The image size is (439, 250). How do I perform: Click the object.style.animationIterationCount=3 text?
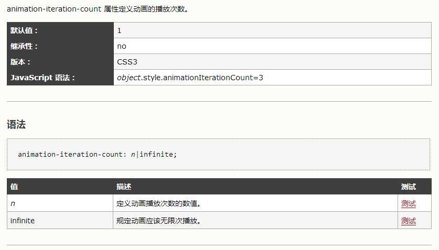click(x=190, y=78)
